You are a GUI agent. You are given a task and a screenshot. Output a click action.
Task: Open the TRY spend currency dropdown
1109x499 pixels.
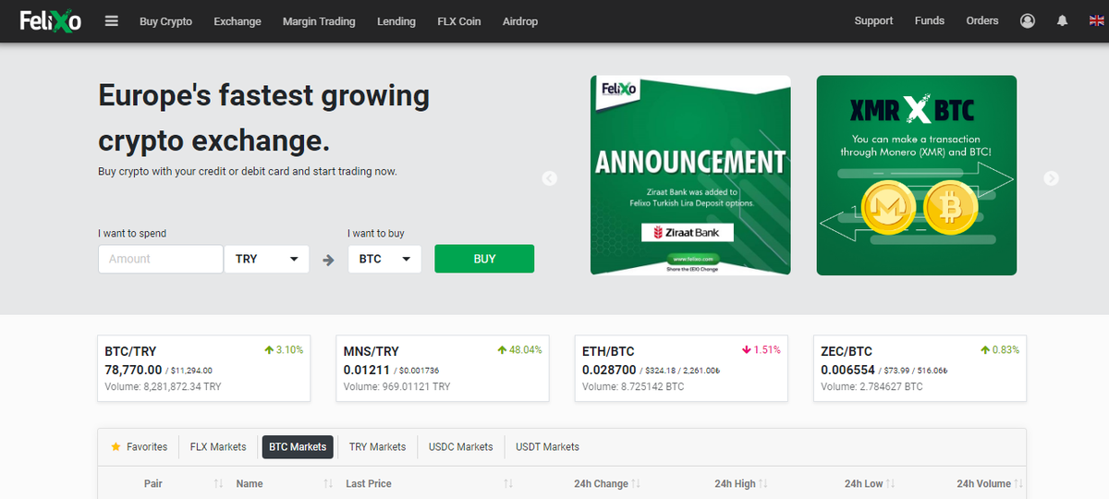coord(267,259)
